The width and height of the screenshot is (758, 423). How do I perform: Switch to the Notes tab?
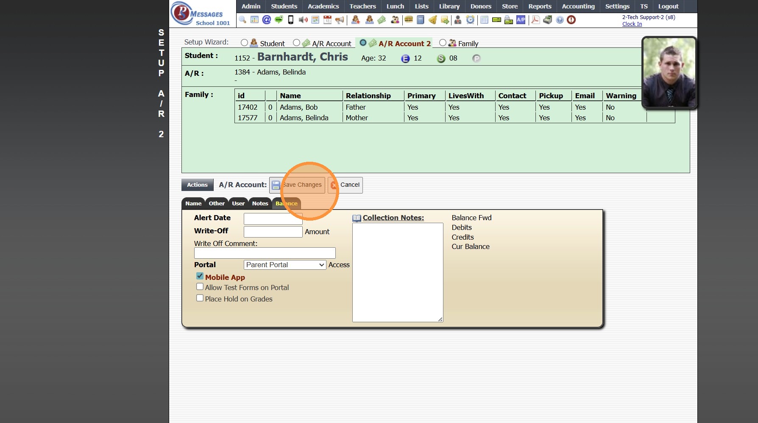[260, 204]
